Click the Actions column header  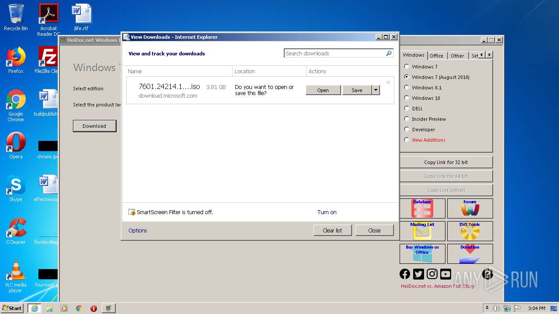point(350,71)
